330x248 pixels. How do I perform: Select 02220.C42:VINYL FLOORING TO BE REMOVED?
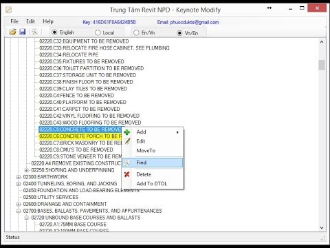pos(89,116)
